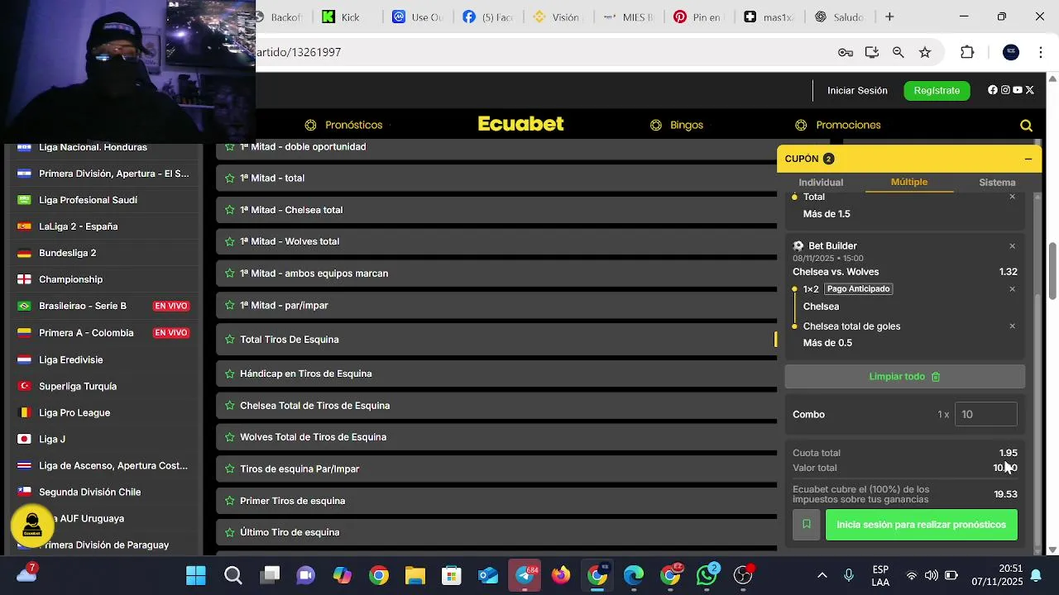Star the '1ª Mitad - Chelsea total' market

(x=230, y=210)
